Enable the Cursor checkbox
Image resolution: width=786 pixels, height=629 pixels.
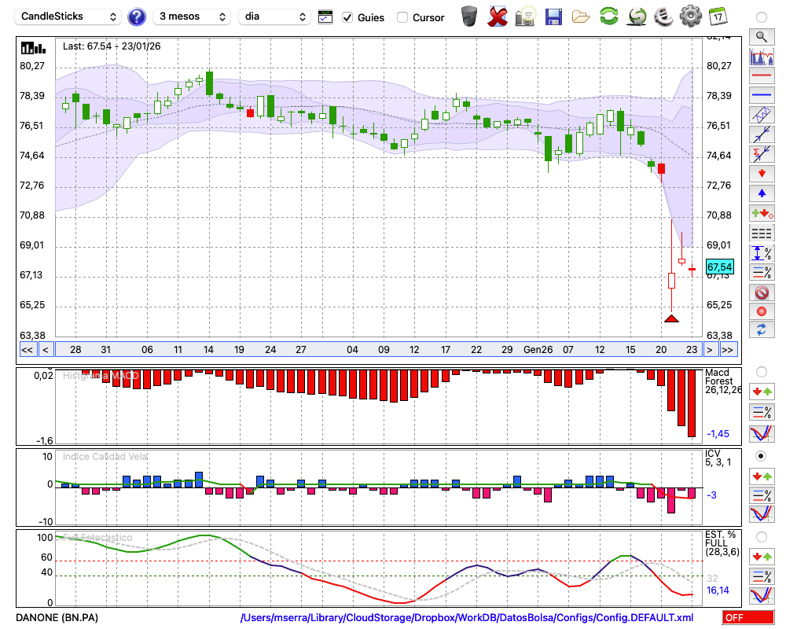(x=402, y=17)
